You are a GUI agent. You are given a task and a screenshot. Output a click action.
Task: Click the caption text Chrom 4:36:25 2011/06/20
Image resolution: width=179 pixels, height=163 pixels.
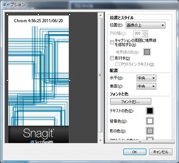38,20
